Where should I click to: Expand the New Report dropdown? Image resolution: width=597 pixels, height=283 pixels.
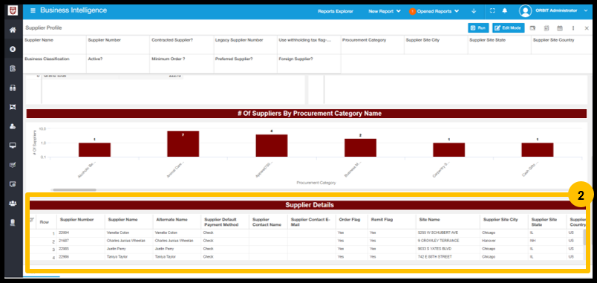pyautogui.click(x=385, y=11)
